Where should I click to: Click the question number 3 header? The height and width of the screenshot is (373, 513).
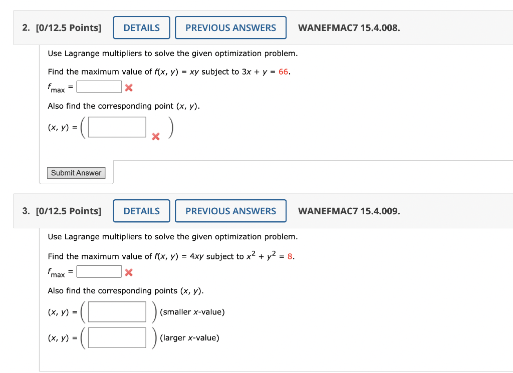point(24,211)
